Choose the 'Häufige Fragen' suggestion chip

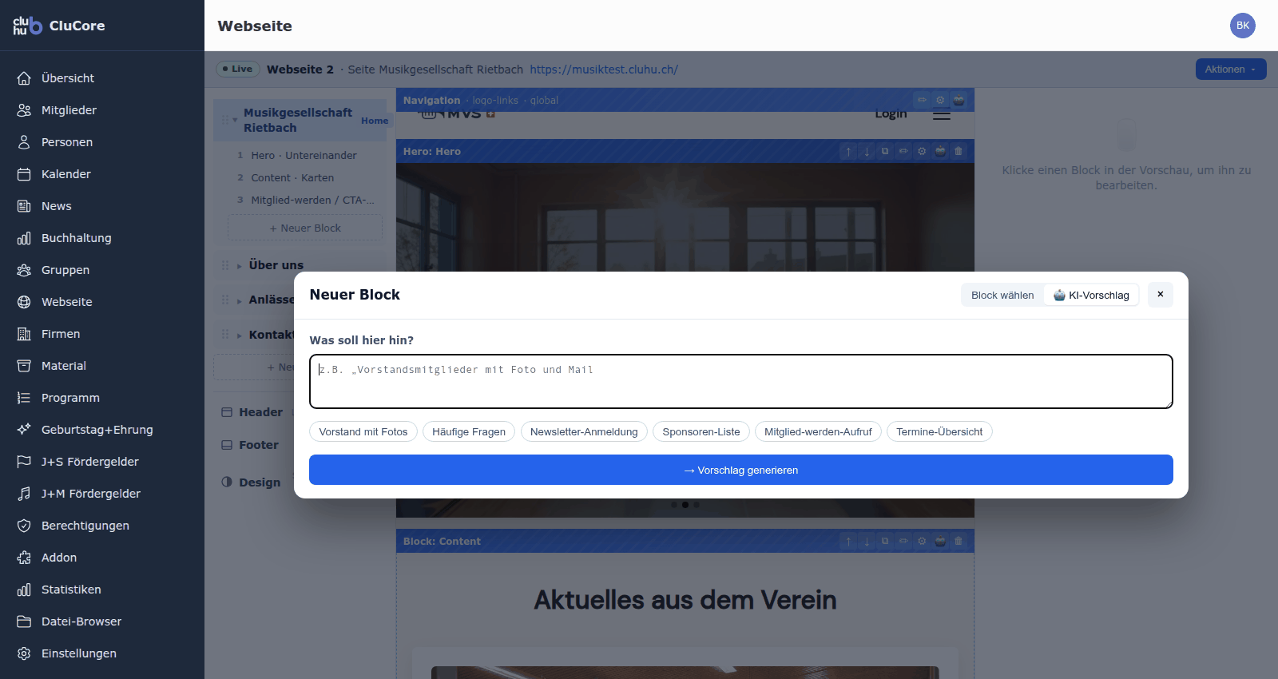pos(469,432)
